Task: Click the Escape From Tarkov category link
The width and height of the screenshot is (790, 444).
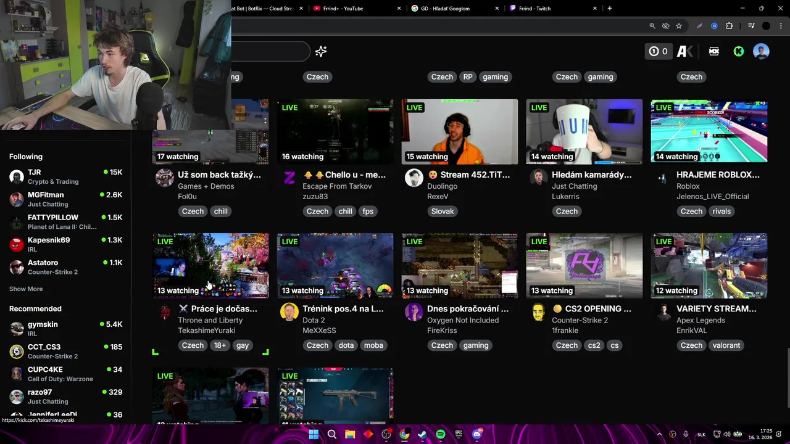Action: click(x=337, y=186)
